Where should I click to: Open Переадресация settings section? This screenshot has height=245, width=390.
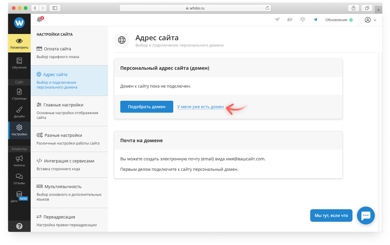(69, 220)
